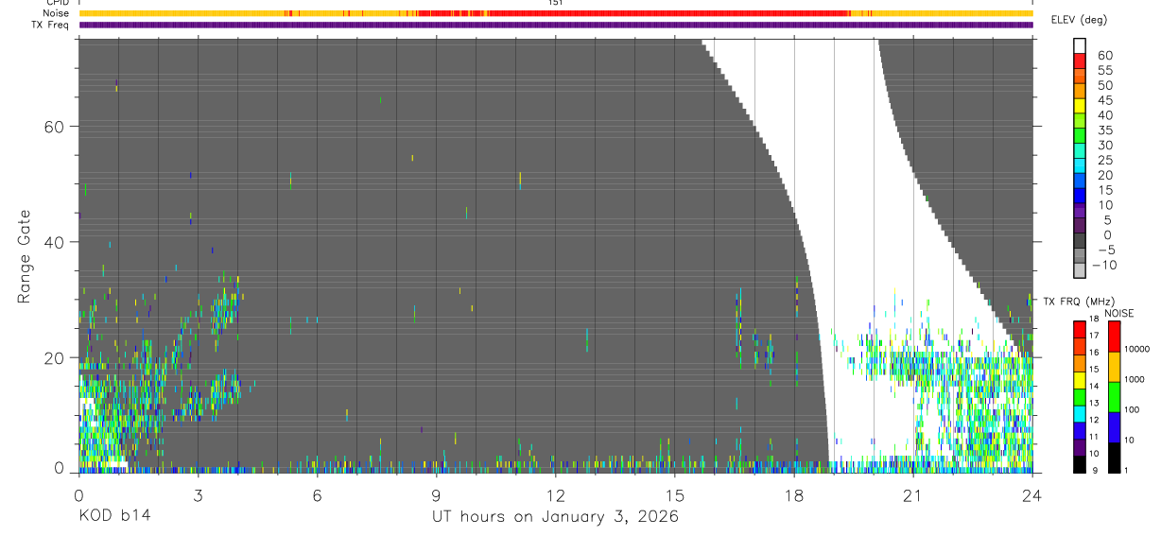This screenshot has width=1161, height=536.
Task: Click the 'KOD b14' radar label
Action: coord(113,517)
